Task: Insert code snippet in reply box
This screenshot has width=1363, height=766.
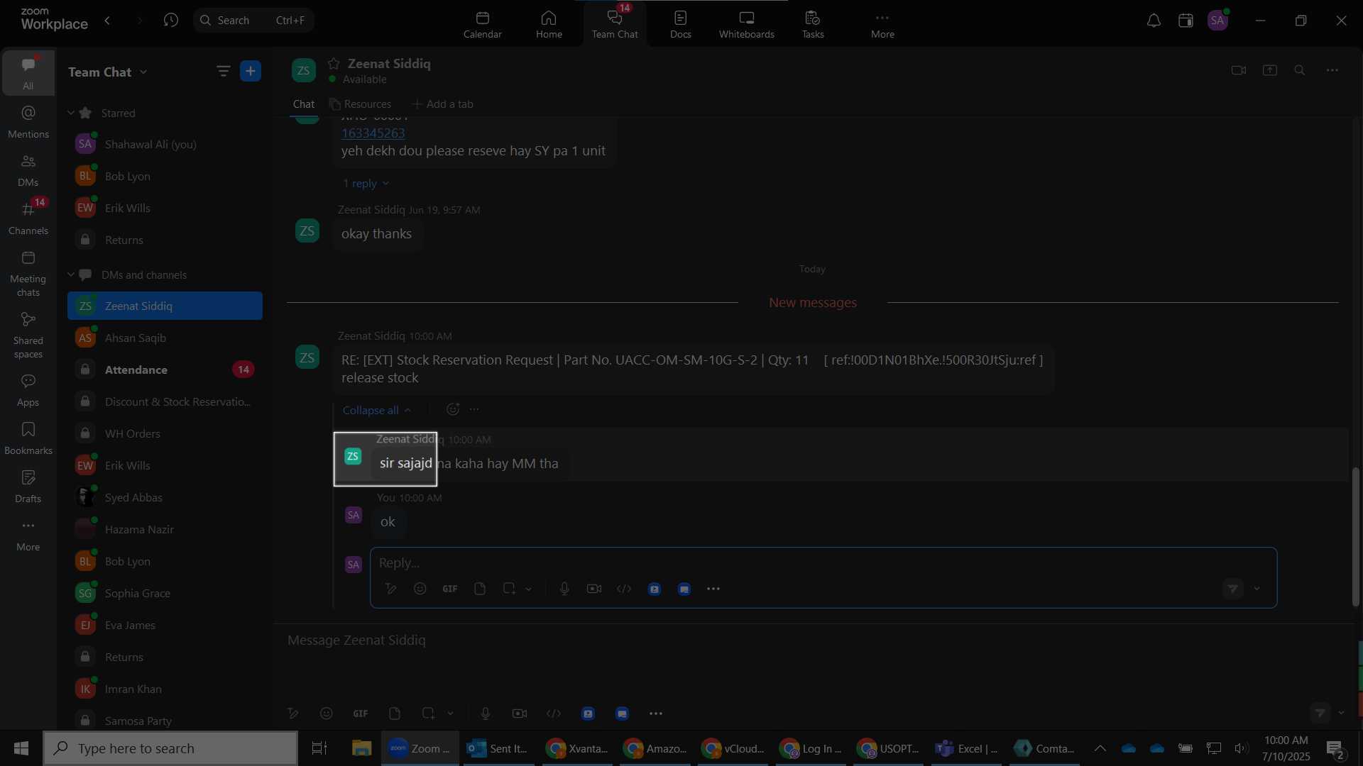Action: point(624,589)
